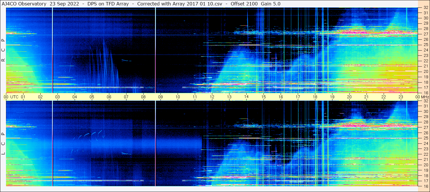Screen dimensions: 430x192
Task: Click the 12 hour mark on UTC axis
Action: 212,97
